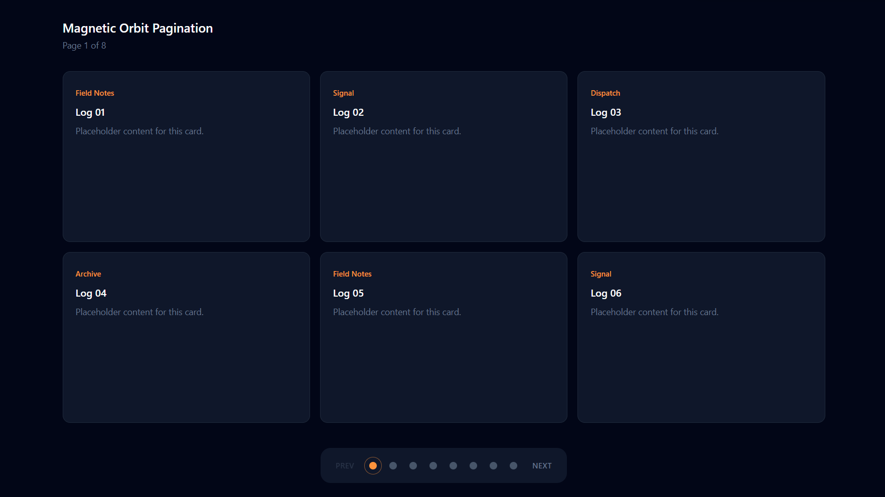Click the PREV pagination button

coord(345,465)
